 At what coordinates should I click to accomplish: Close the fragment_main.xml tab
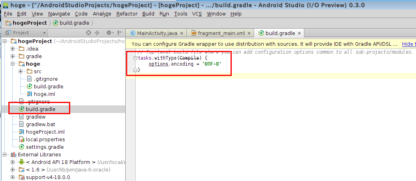coord(249,33)
